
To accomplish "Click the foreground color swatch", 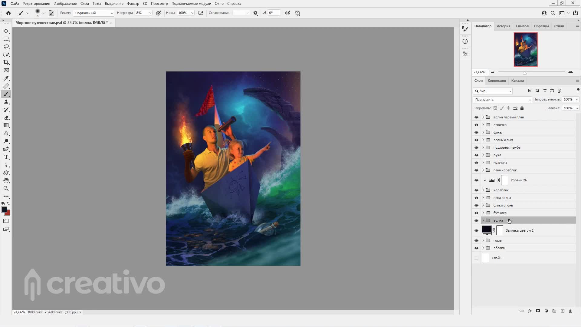I will tap(4, 210).
